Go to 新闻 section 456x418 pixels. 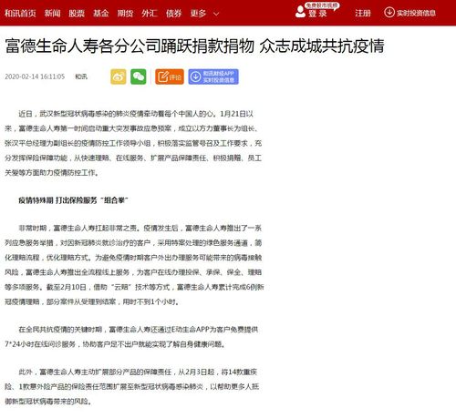tap(53, 13)
